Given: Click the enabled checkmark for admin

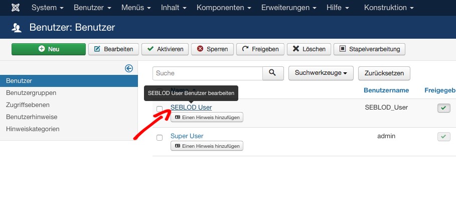Looking at the screenshot, I should click(x=444, y=136).
